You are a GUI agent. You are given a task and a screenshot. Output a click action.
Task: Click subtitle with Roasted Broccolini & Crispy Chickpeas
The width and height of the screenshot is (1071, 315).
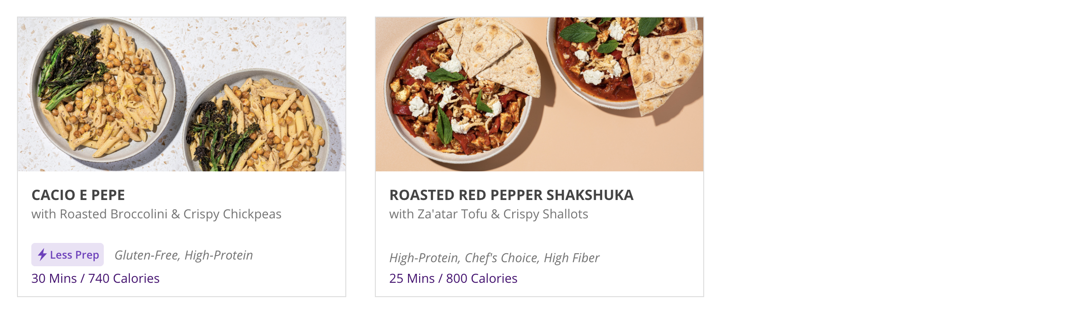pyautogui.click(x=157, y=214)
